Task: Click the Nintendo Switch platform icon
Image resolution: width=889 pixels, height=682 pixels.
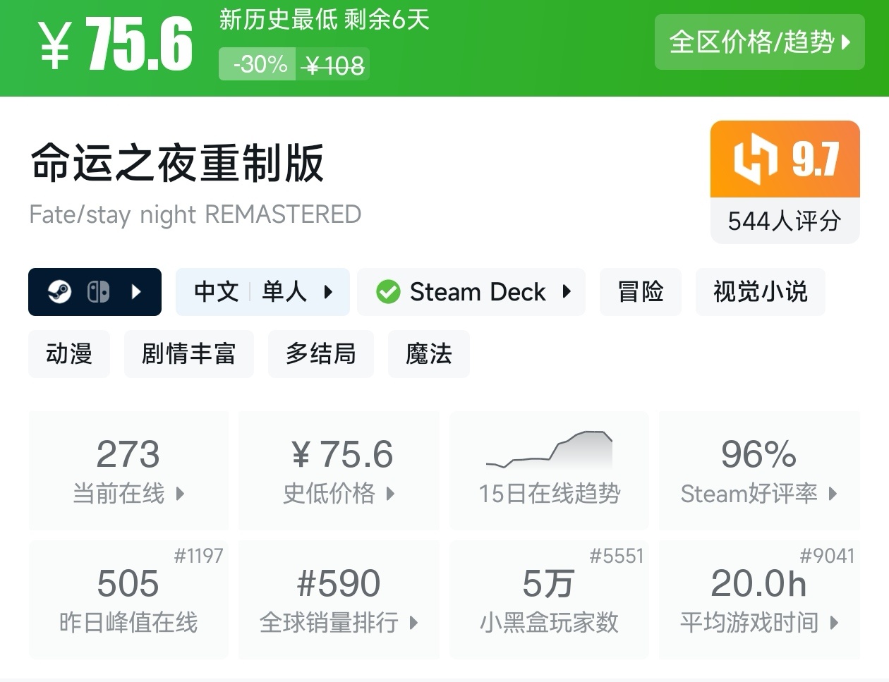Action: click(98, 291)
